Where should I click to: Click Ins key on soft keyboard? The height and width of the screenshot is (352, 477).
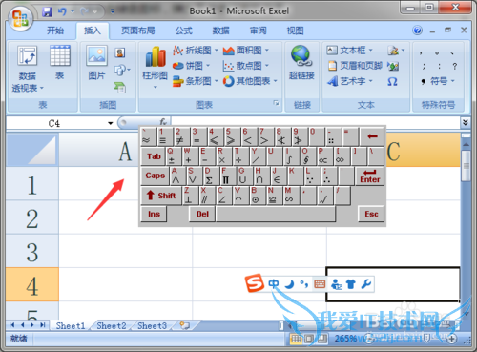[154, 214]
